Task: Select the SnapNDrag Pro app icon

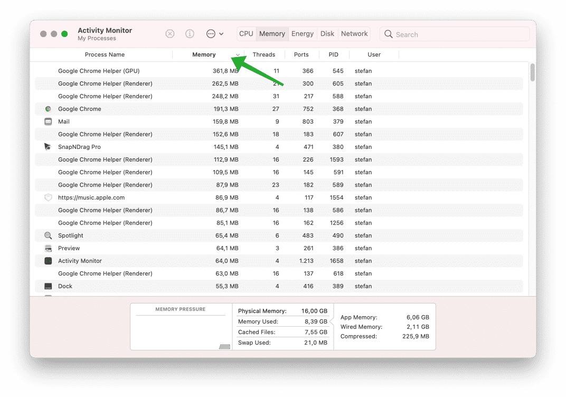Action: [x=48, y=147]
